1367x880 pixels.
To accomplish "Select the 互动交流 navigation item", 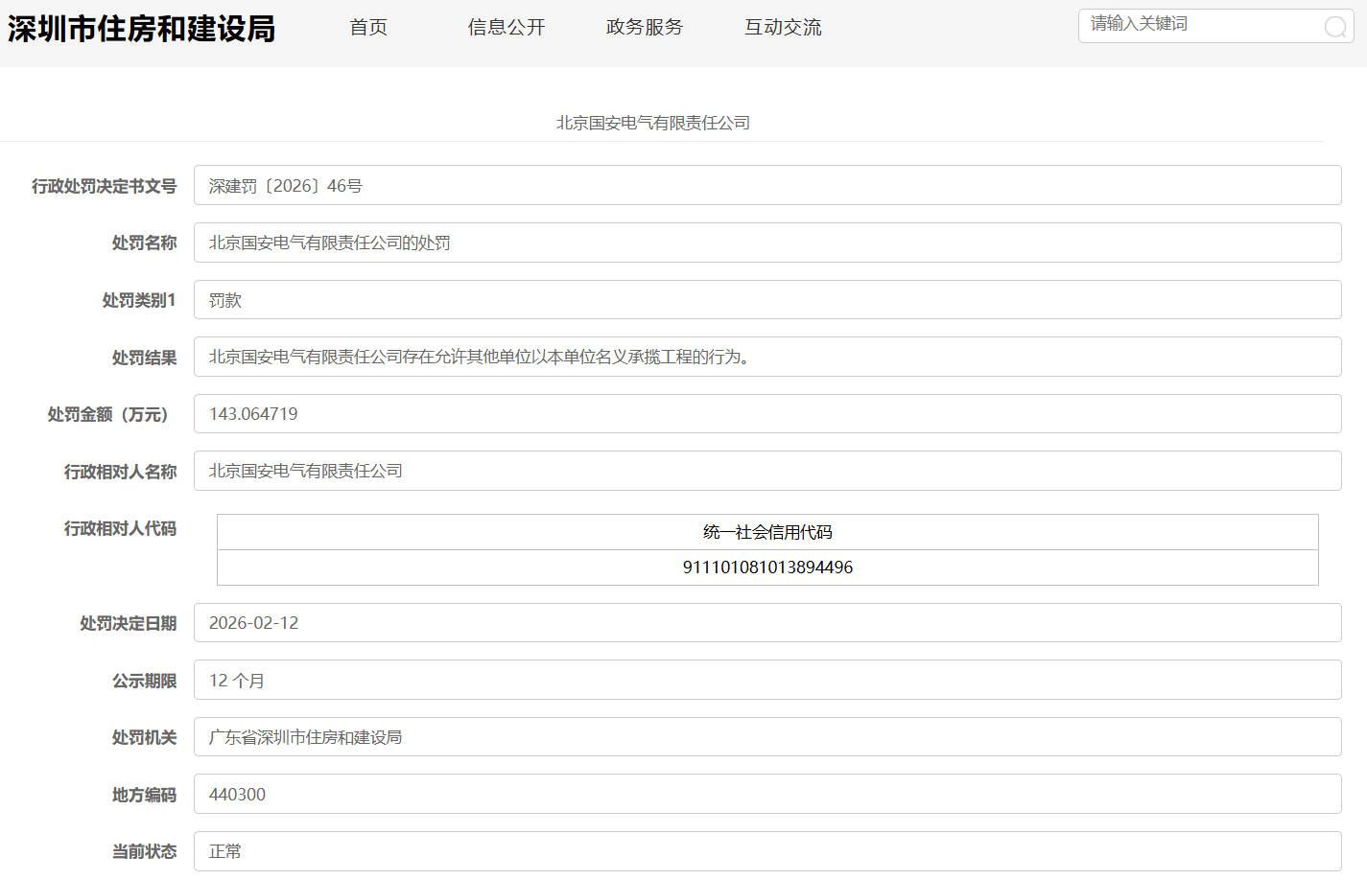I will pos(783,28).
